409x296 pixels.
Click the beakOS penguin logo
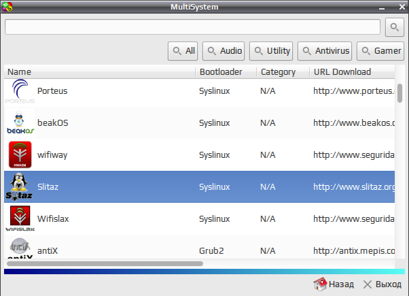point(20,123)
